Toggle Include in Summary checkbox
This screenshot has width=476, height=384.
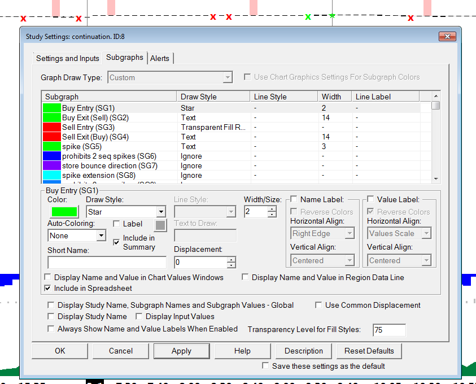(x=116, y=242)
